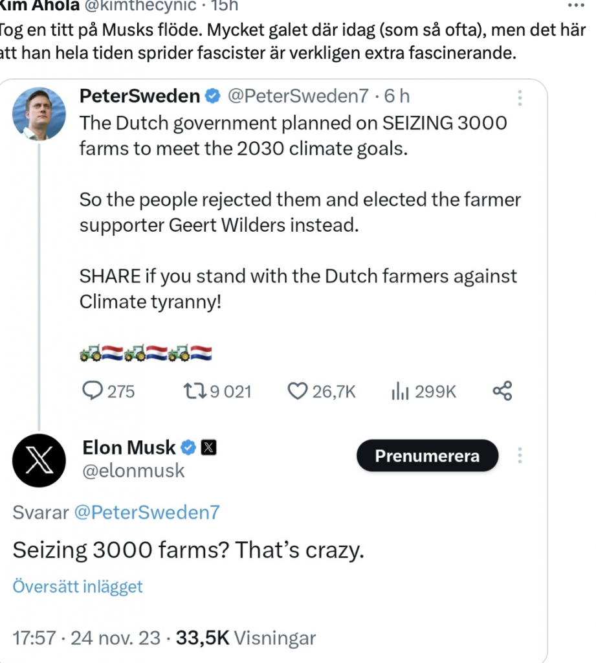This screenshot has height=663, width=596.
Task: Click the X affiliate badge beside Elon Musk
Action: 208,447
